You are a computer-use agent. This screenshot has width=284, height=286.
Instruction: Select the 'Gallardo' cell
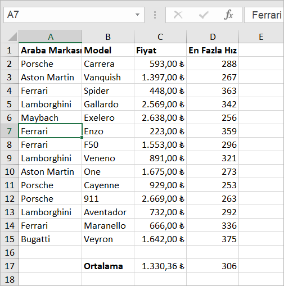coord(108,104)
